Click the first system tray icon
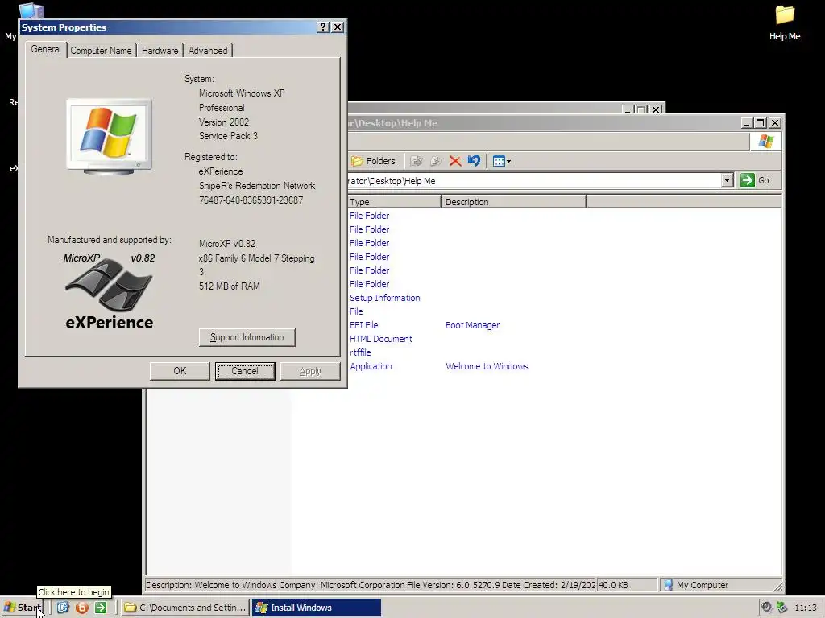Image resolution: width=825 pixels, height=618 pixels. (x=767, y=608)
